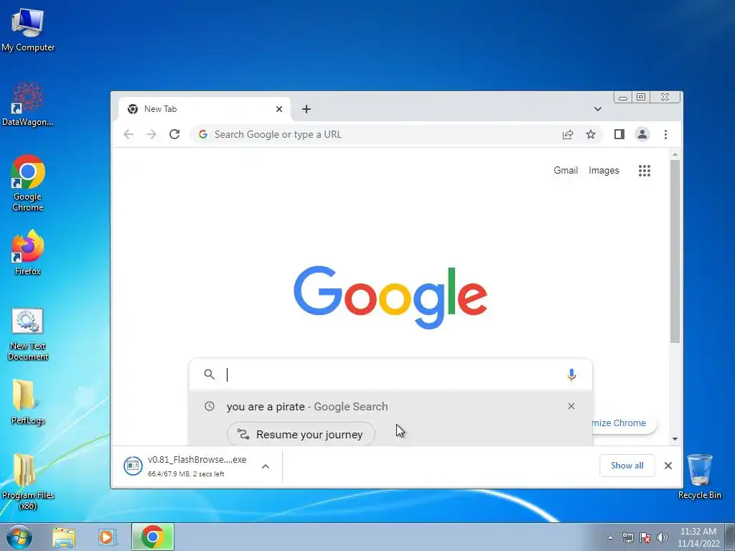The width and height of the screenshot is (735, 551).
Task: Click the Show desktop strip
Action: click(x=730, y=537)
